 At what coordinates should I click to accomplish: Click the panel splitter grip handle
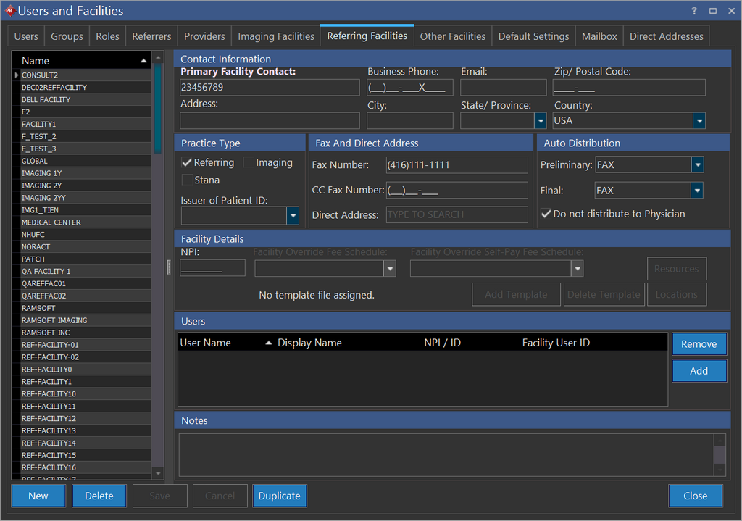coord(169,267)
